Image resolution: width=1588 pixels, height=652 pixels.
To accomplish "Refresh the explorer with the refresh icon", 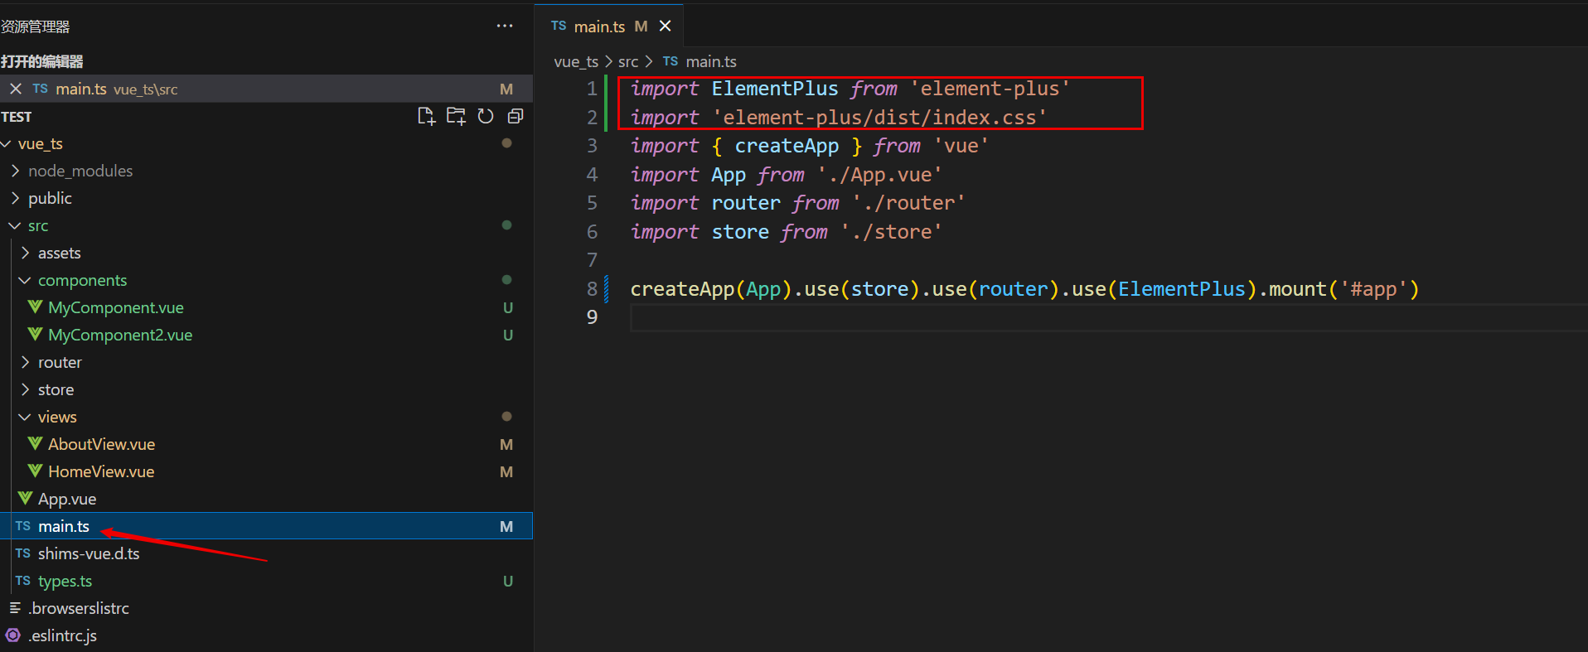I will coord(486,116).
